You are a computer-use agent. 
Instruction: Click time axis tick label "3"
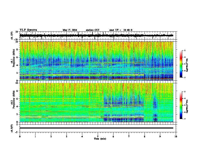point(66,136)
